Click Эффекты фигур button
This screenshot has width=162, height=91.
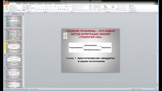click(122, 10)
